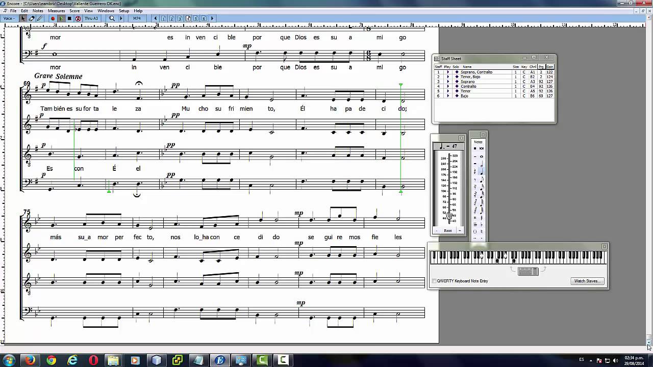Screen dimensions: 653x367
Task: Pick the whole note in Notes palette
Action: pyautogui.click(x=482, y=156)
